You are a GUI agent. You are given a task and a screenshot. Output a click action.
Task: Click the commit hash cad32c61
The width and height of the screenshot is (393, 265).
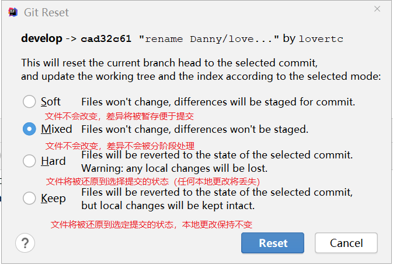coord(104,39)
